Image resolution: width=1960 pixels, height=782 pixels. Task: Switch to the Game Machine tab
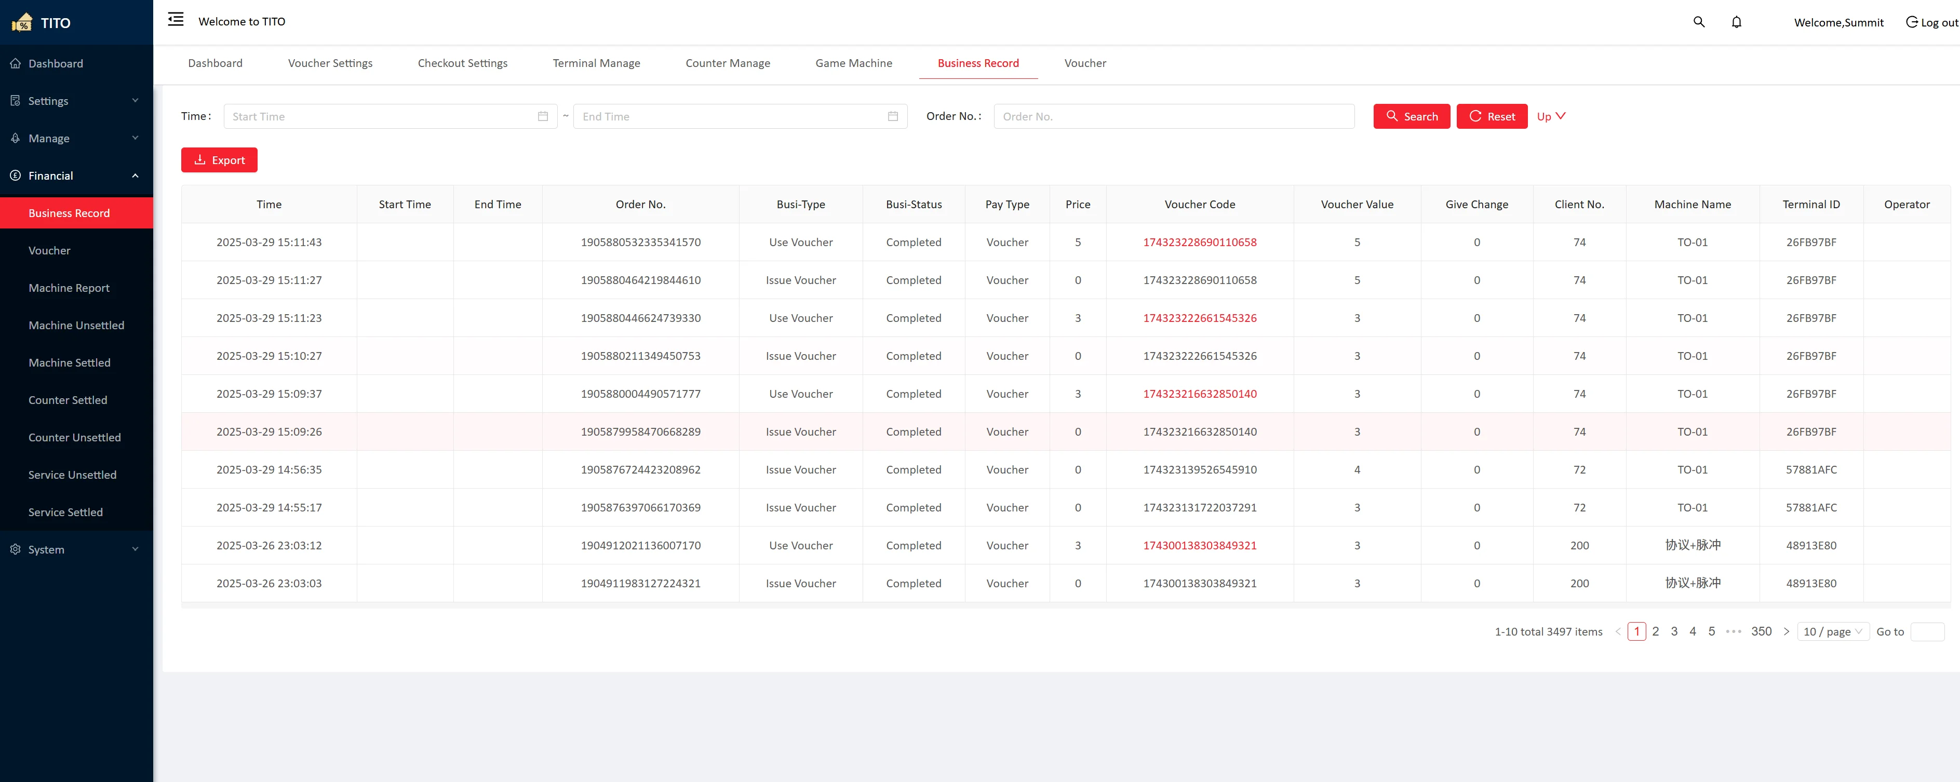[853, 63]
